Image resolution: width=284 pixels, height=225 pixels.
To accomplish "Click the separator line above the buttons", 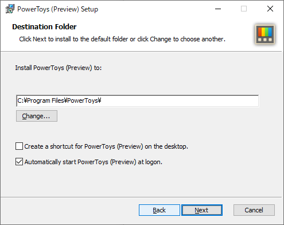I will (x=141, y=197).
